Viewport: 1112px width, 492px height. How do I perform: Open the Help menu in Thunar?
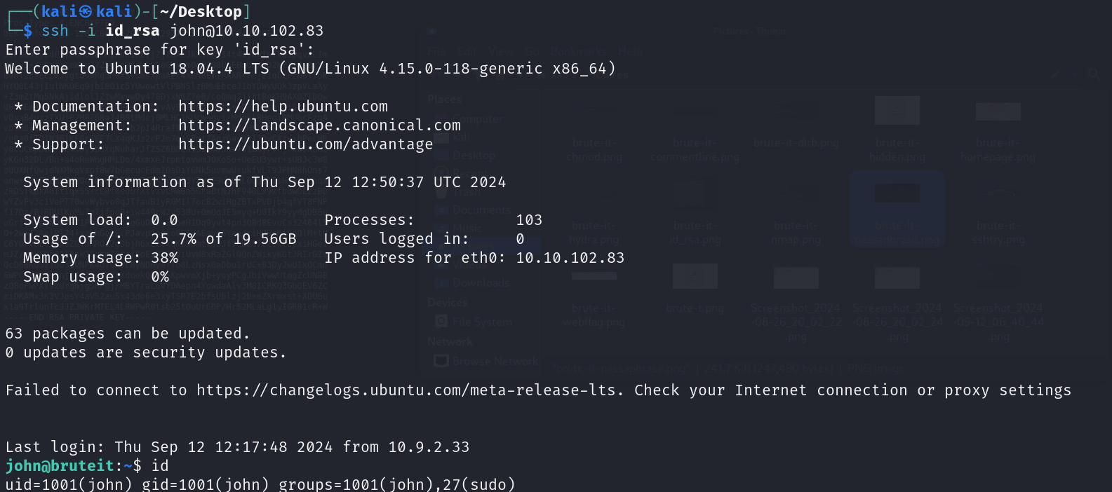630,51
